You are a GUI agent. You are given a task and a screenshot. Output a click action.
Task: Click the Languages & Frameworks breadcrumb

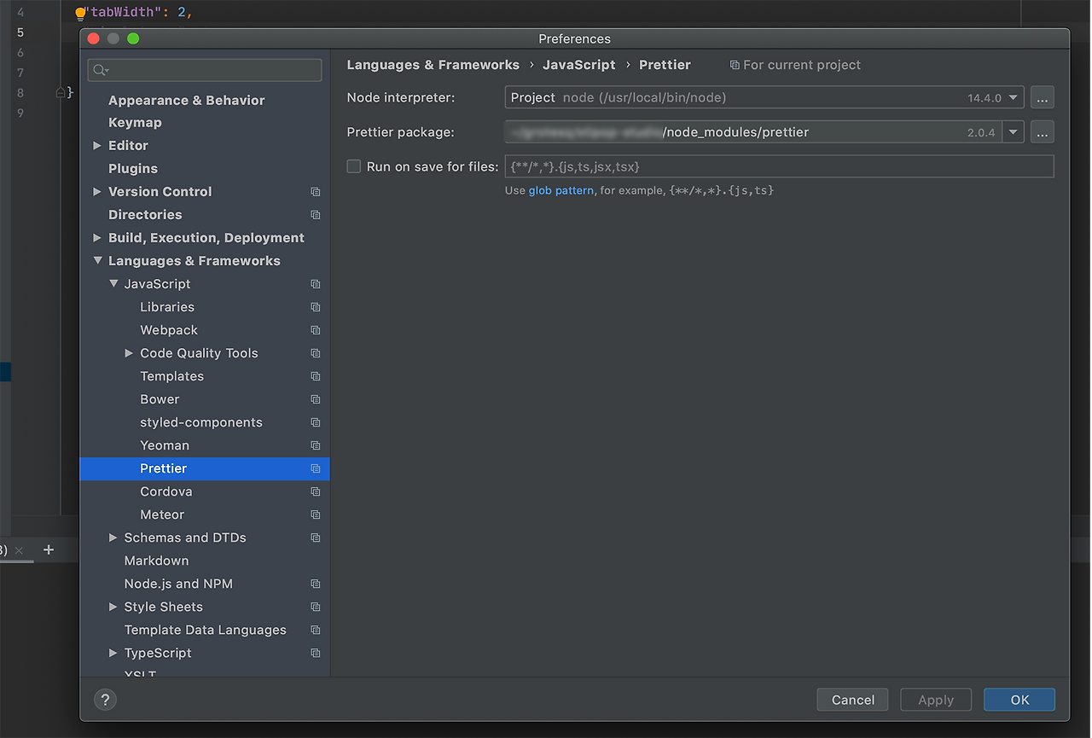(x=433, y=65)
